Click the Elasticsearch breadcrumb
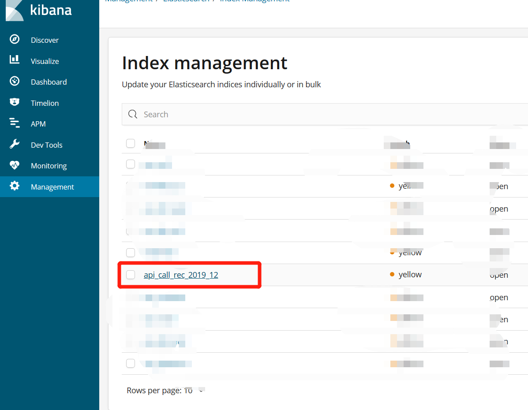528x410 pixels. (186, 1)
